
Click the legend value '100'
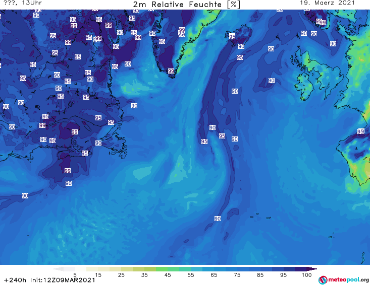pos(307,275)
